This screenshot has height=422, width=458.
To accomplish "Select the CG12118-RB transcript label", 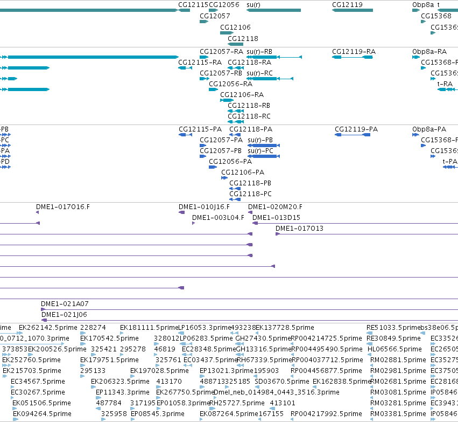I will point(249,106).
